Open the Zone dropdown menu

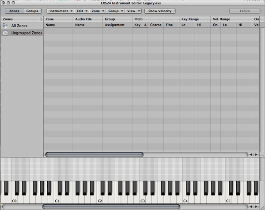coord(98,11)
